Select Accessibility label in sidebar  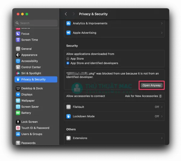pyautogui.click(x=30, y=61)
